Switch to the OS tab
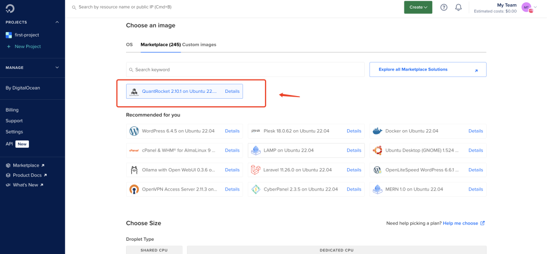The image size is (547, 254). coord(129,45)
